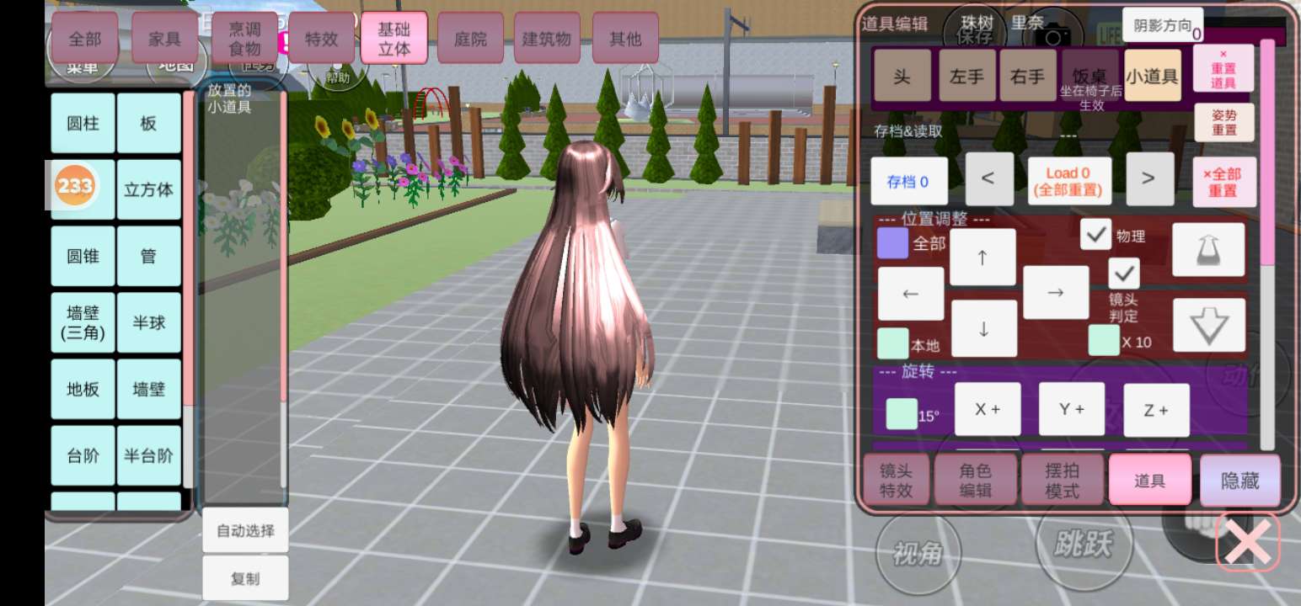Image resolution: width=1301 pixels, height=606 pixels.
Task: Attach the prop to 右手
Action: pyautogui.click(x=1026, y=76)
